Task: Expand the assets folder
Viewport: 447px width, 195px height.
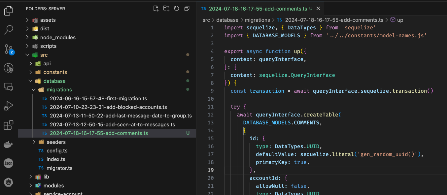Action: pyautogui.click(x=107, y=20)
